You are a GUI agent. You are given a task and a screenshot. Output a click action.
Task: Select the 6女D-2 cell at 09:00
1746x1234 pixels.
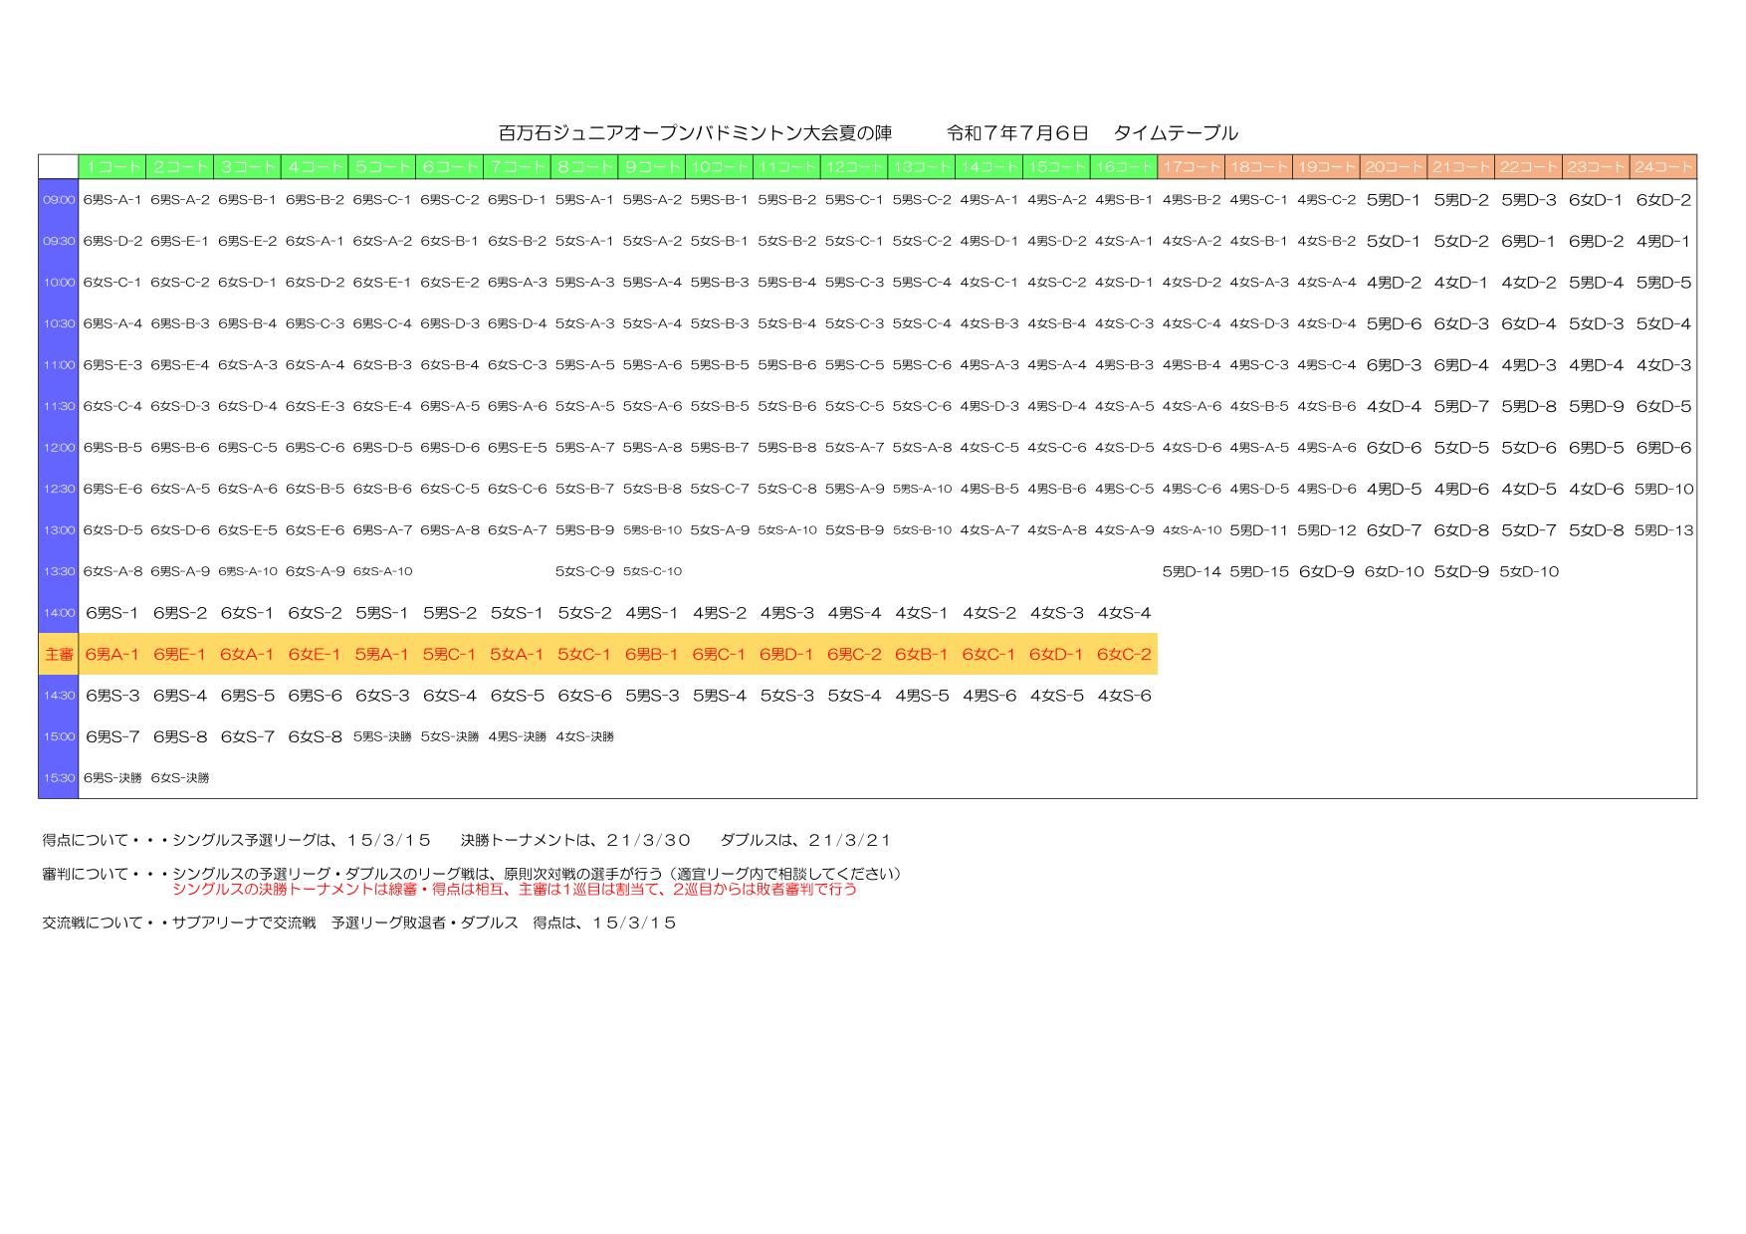point(1662,200)
